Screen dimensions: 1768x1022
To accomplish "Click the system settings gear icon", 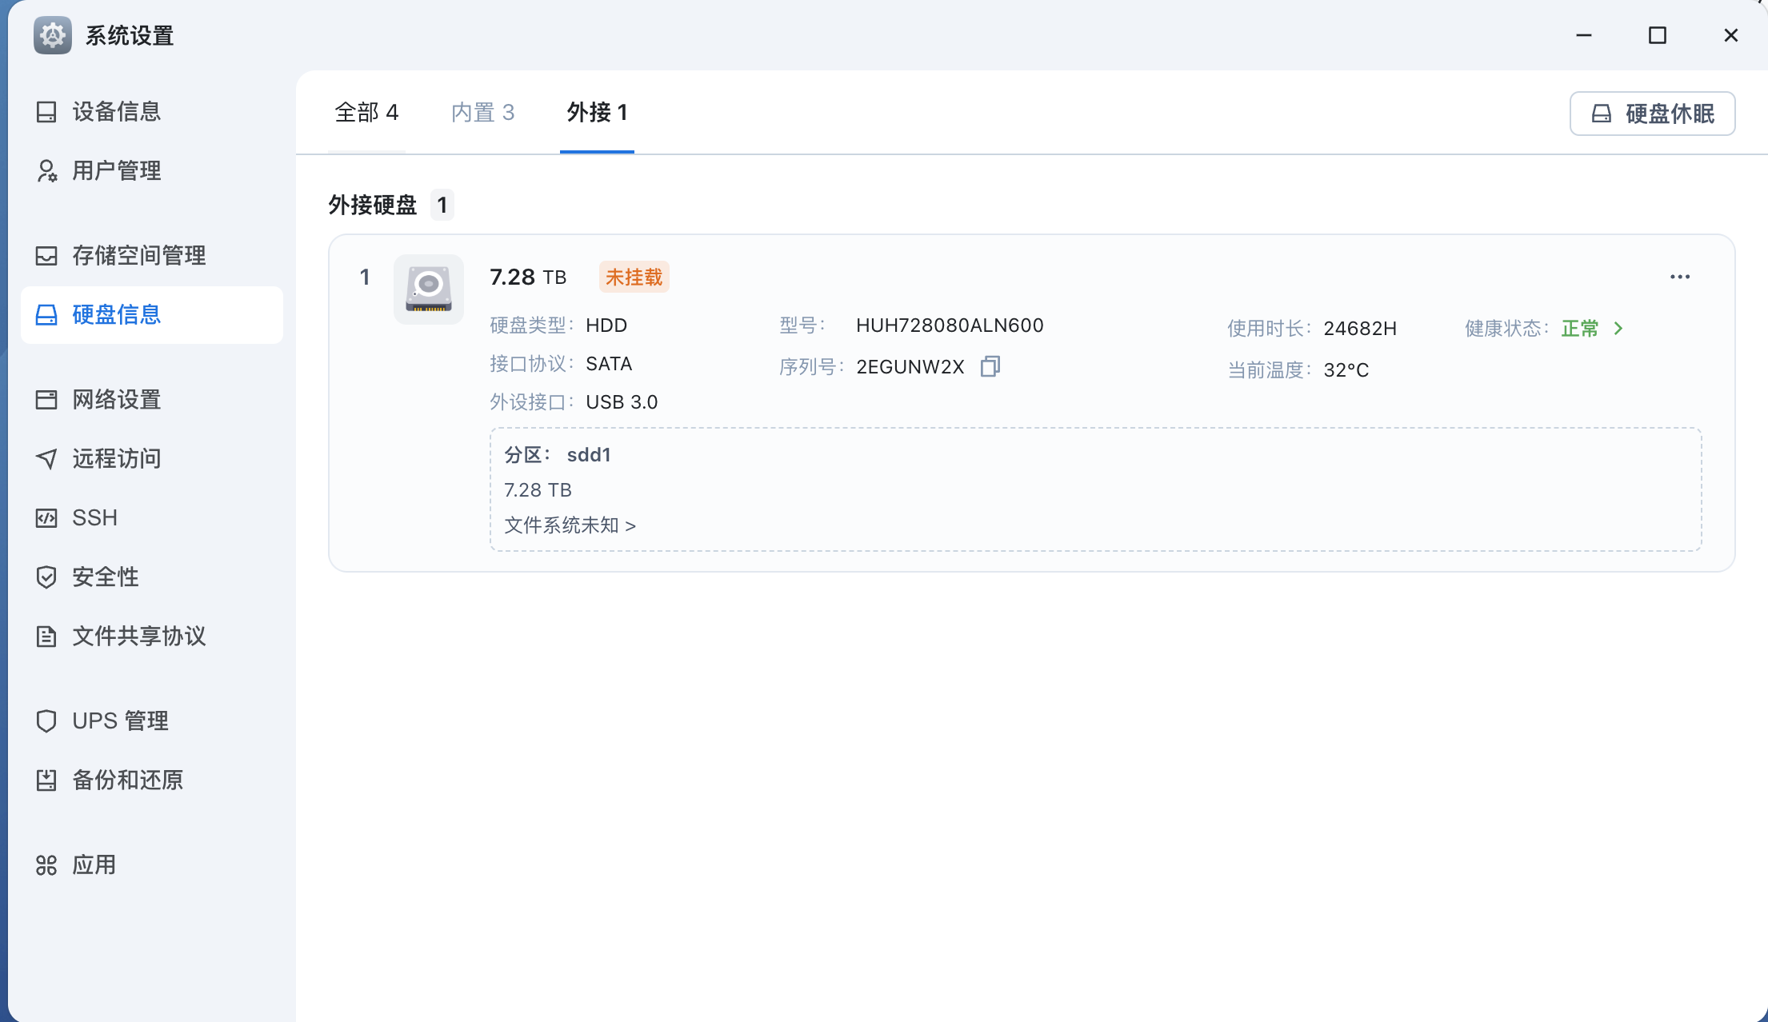I will [x=53, y=35].
